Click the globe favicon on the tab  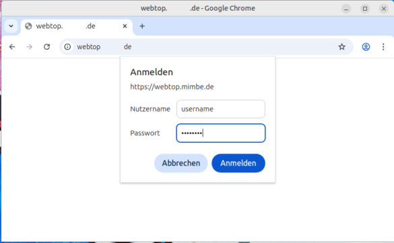[x=28, y=26]
